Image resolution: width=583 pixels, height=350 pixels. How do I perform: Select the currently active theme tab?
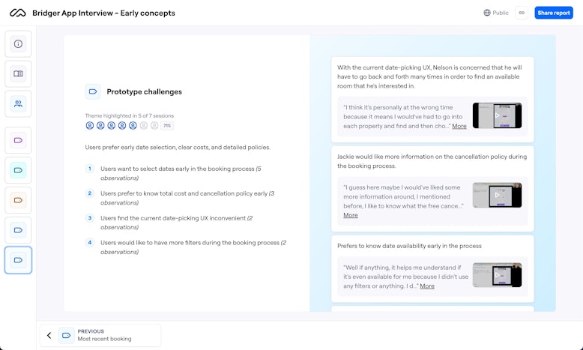(18, 260)
